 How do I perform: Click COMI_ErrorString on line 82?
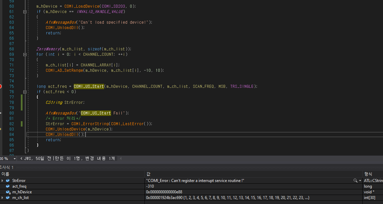pos(90,124)
